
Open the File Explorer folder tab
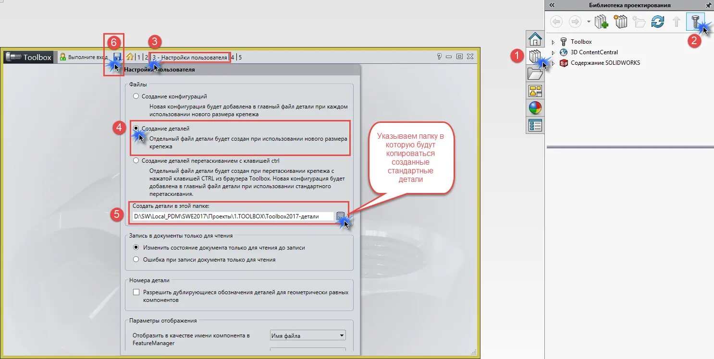pos(535,73)
